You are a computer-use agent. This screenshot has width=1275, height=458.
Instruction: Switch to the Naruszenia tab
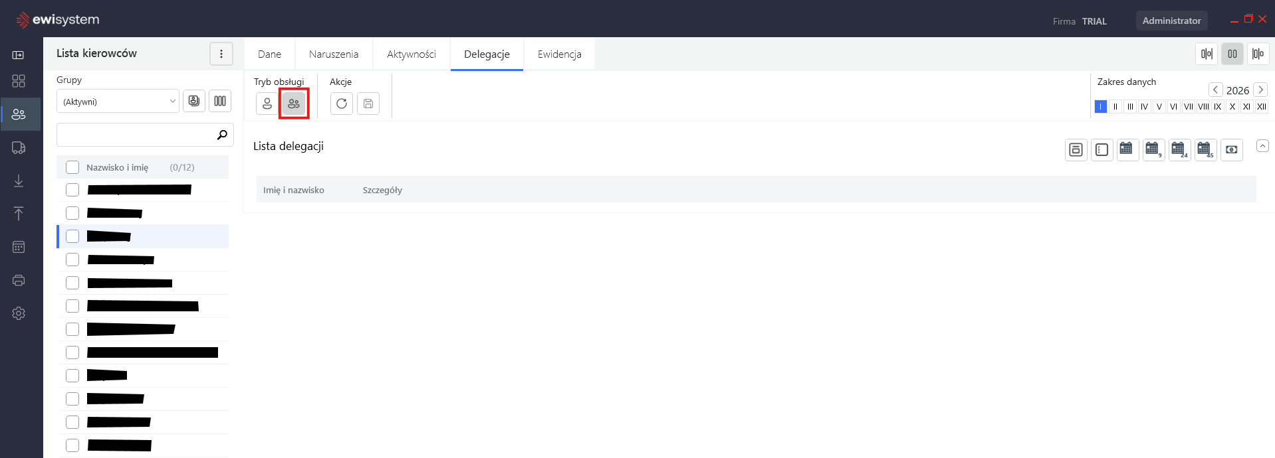pos(334,54)
